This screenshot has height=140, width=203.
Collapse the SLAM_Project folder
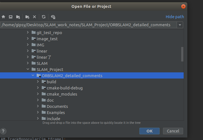coord(28,69)
